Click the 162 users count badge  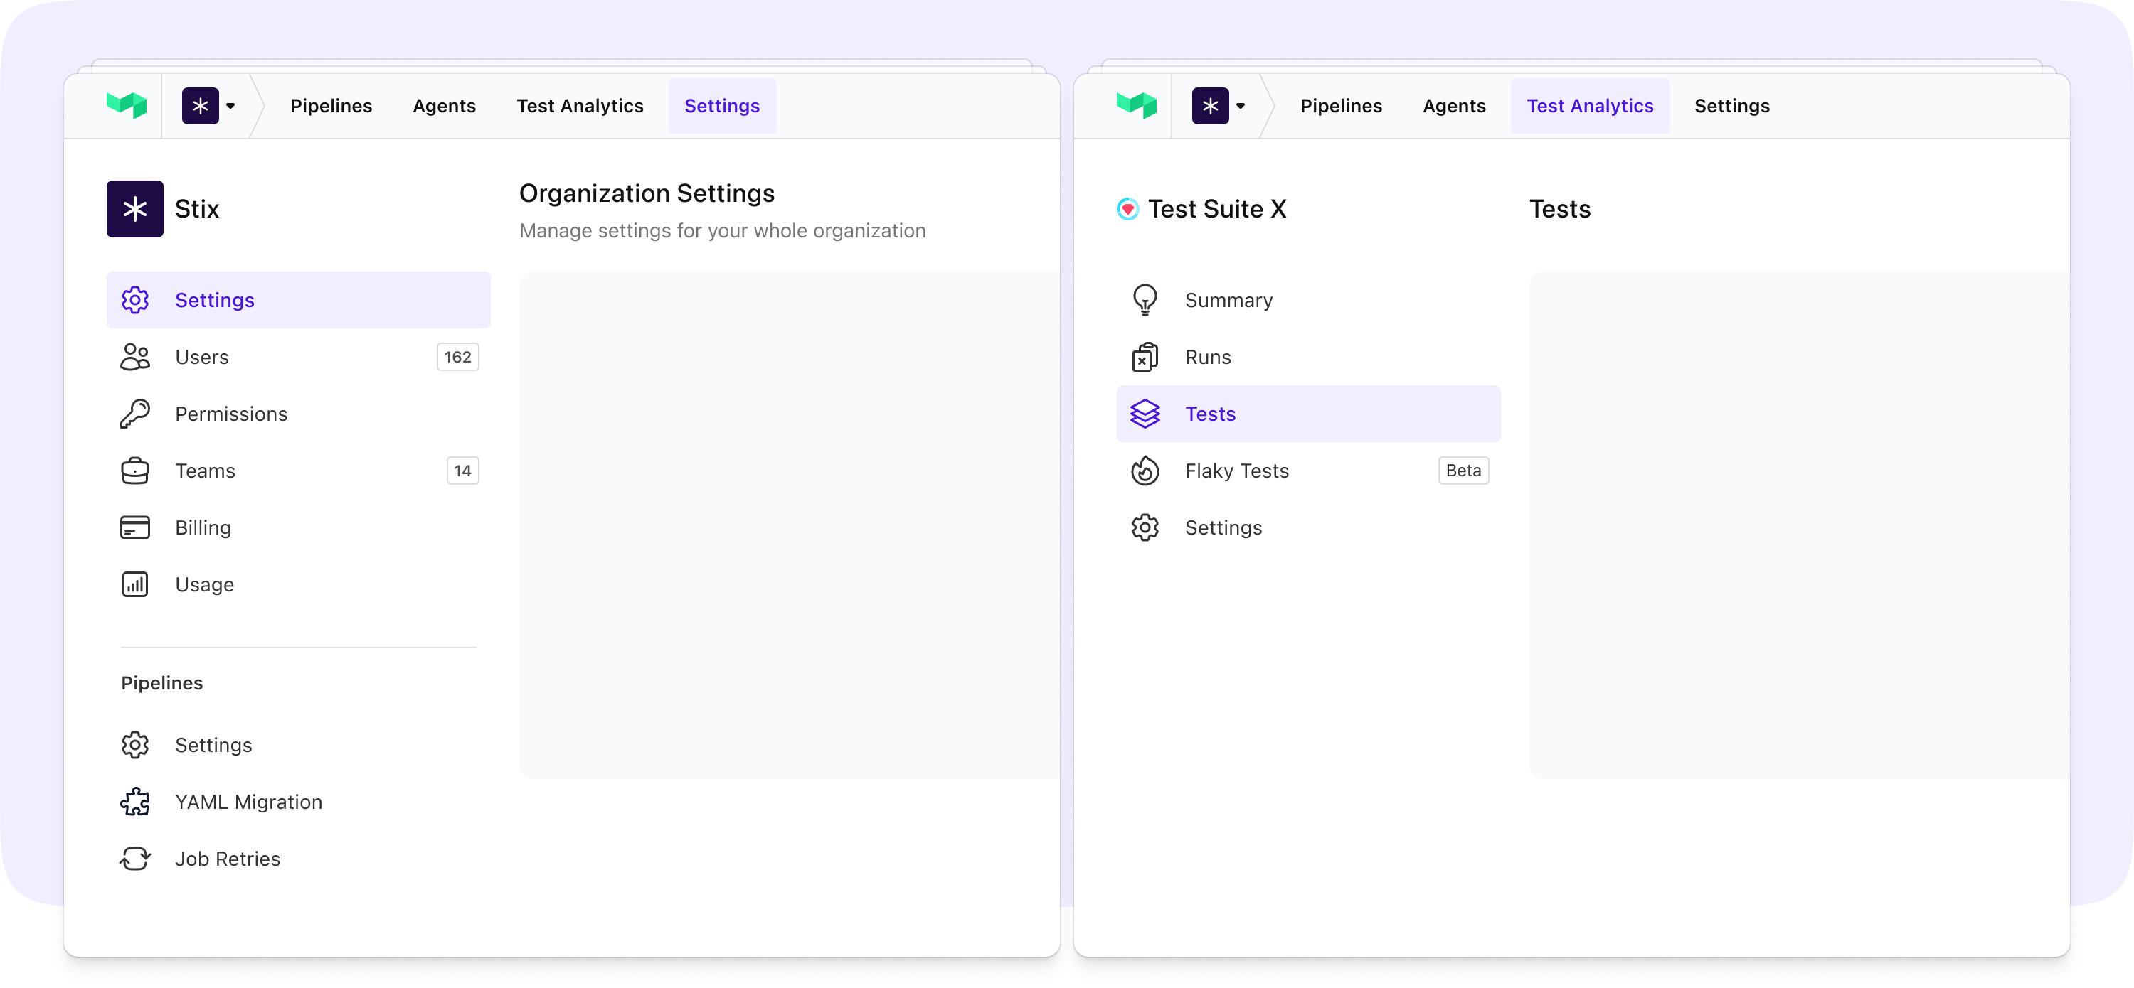click(x=457, y=357)
